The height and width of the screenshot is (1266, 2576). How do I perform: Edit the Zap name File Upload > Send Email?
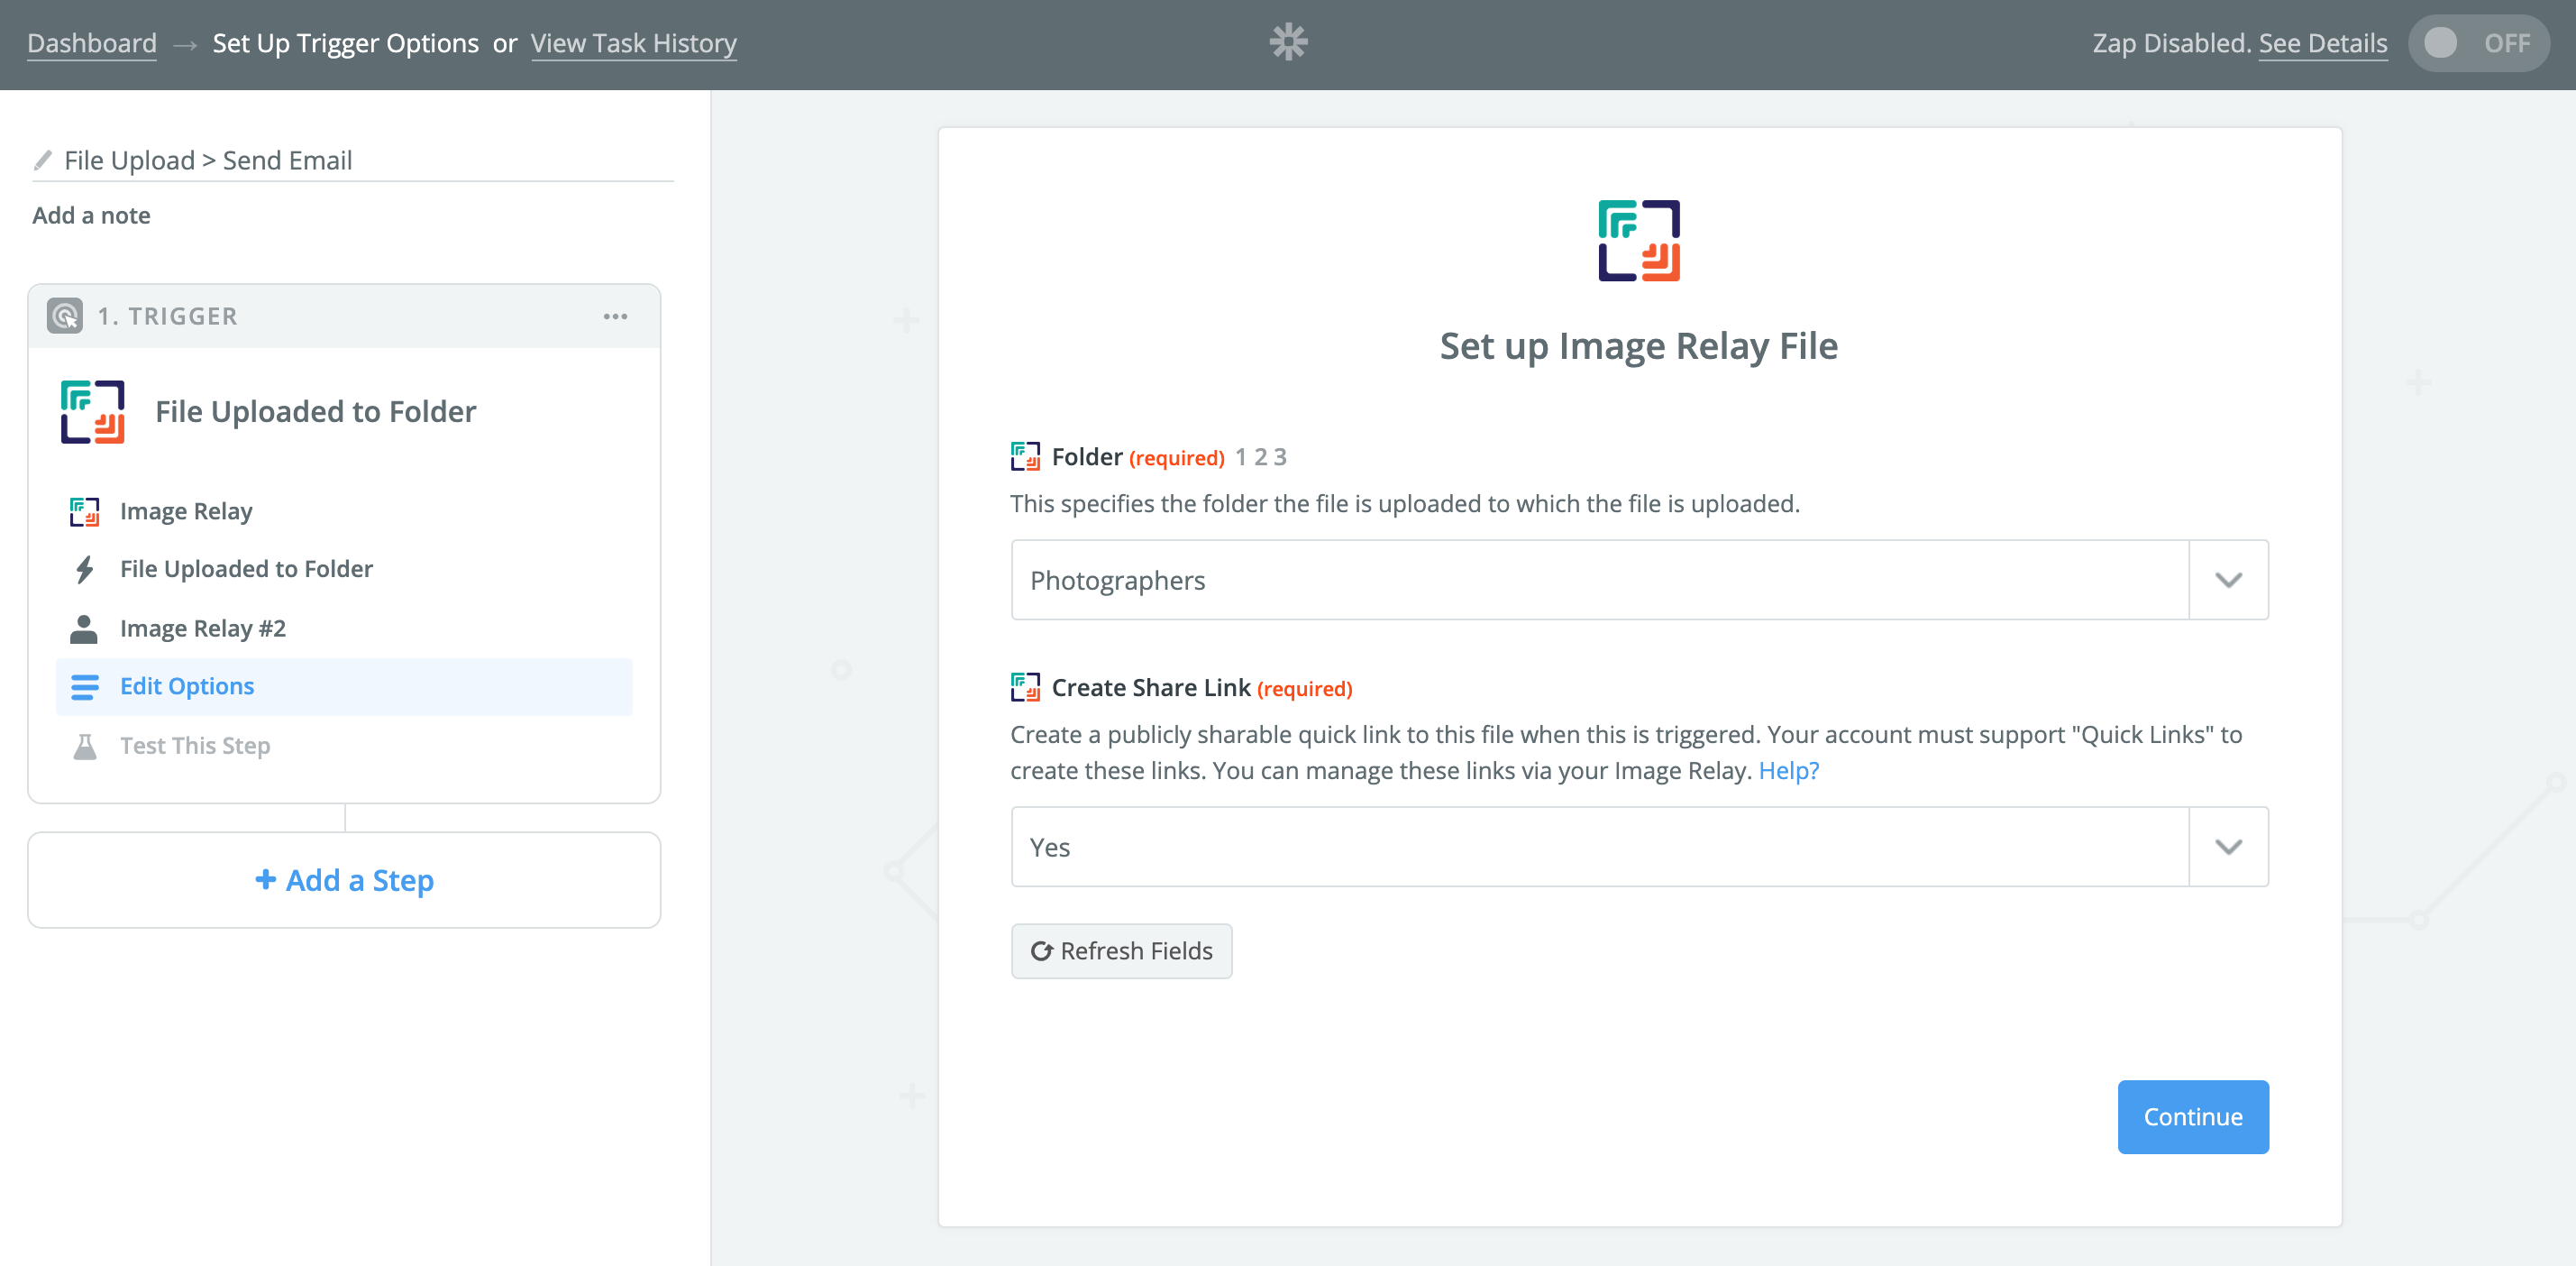pyautogui.click(x=208, y=161)
